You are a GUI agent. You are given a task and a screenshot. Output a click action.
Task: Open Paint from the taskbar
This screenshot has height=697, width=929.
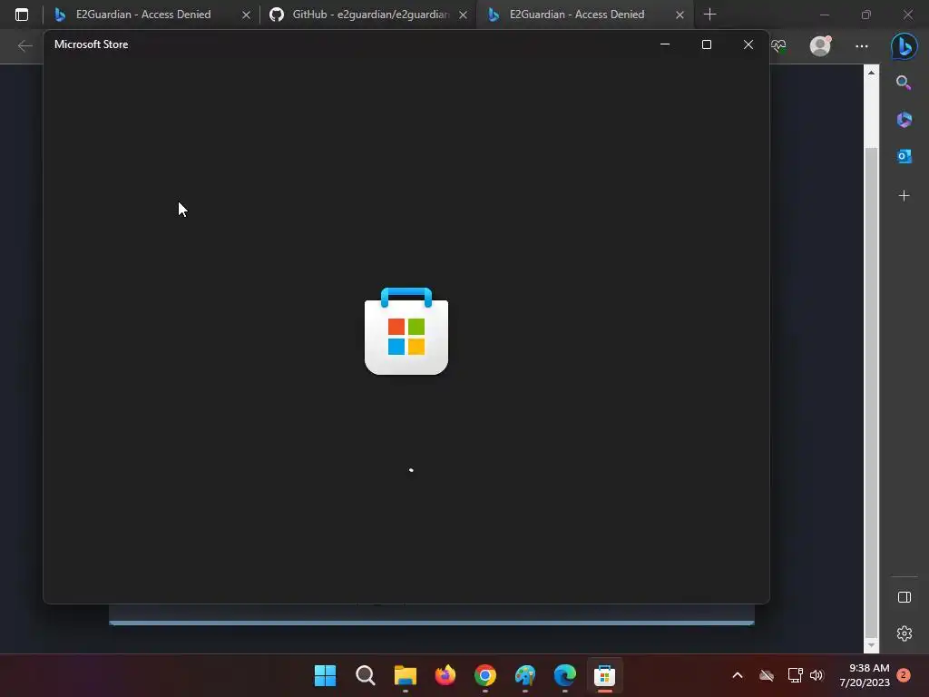[525, 675]
